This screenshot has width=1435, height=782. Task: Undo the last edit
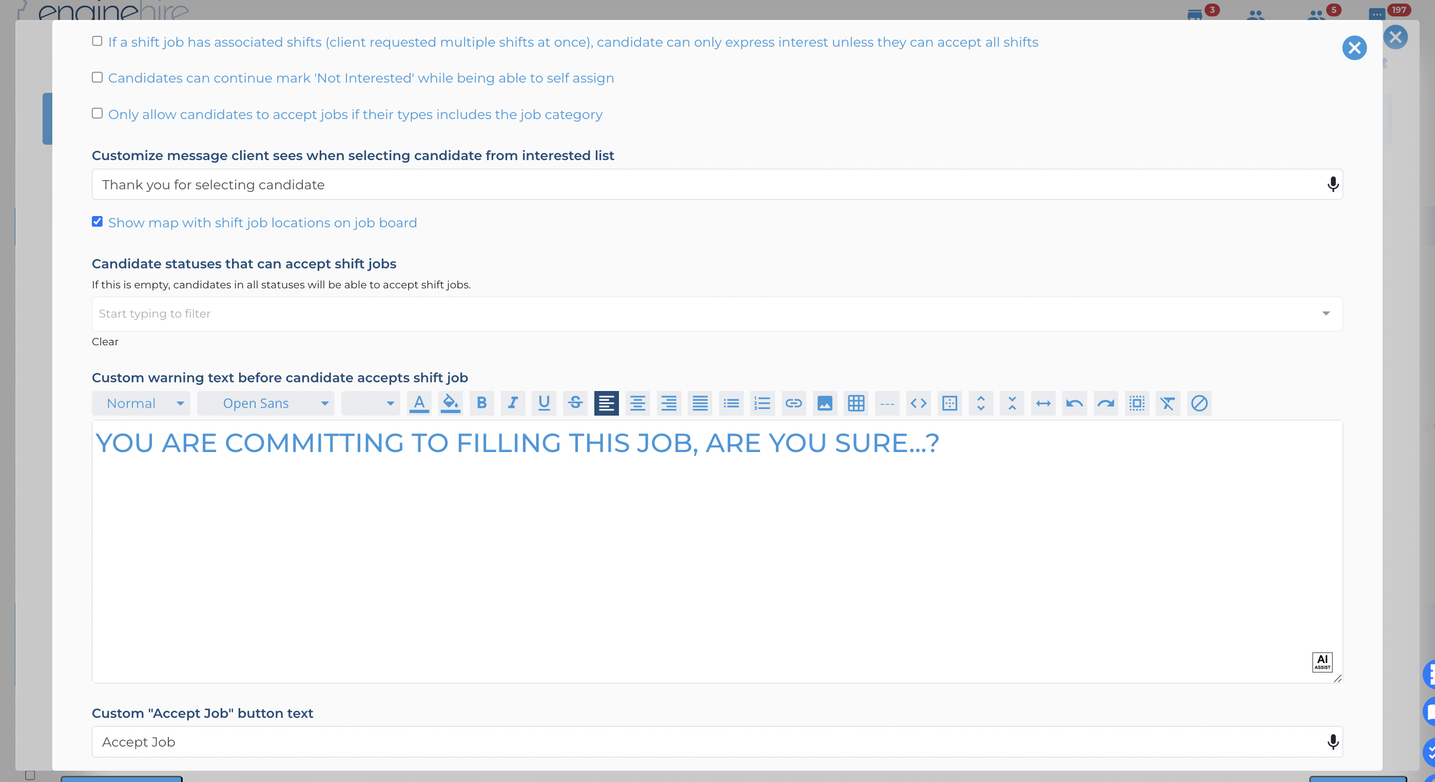pyautogui.click(x=1074, y=403)
